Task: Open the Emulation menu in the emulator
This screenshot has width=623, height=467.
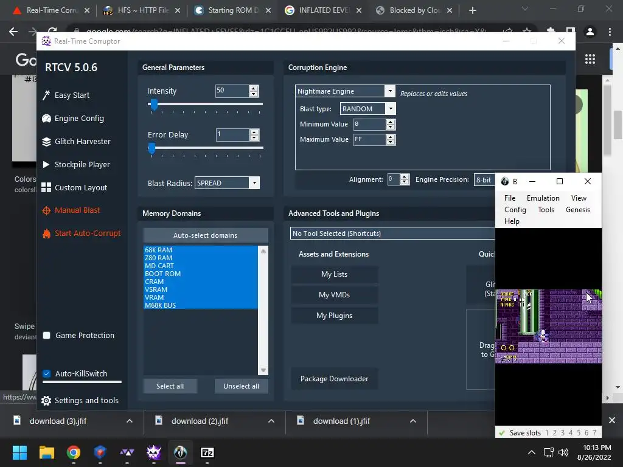Action: pyautogui.click(x=543, y=198)
